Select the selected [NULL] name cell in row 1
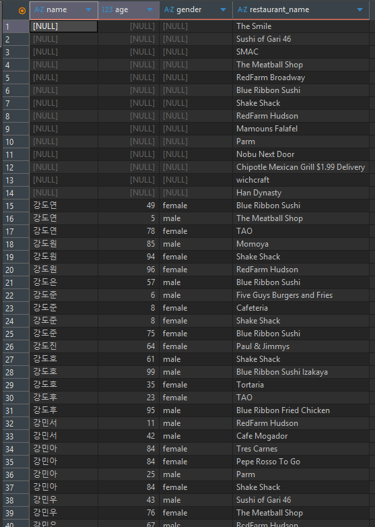 [x=64, y=26]
